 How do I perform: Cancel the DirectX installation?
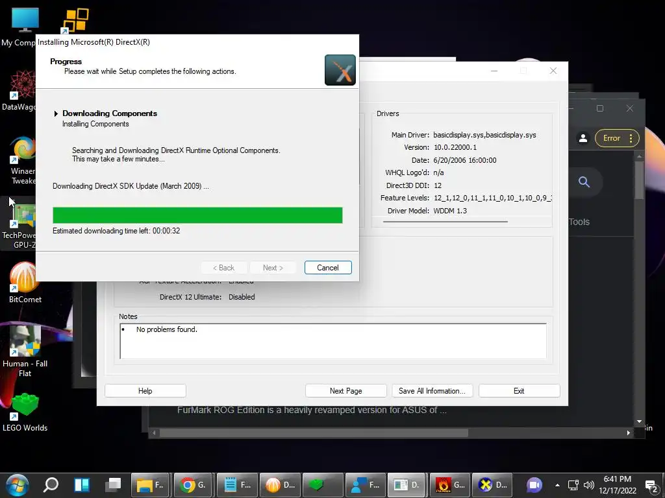point(328,268)
